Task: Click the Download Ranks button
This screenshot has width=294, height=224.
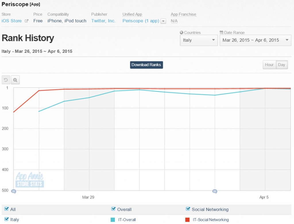Action: click(146, 65)
